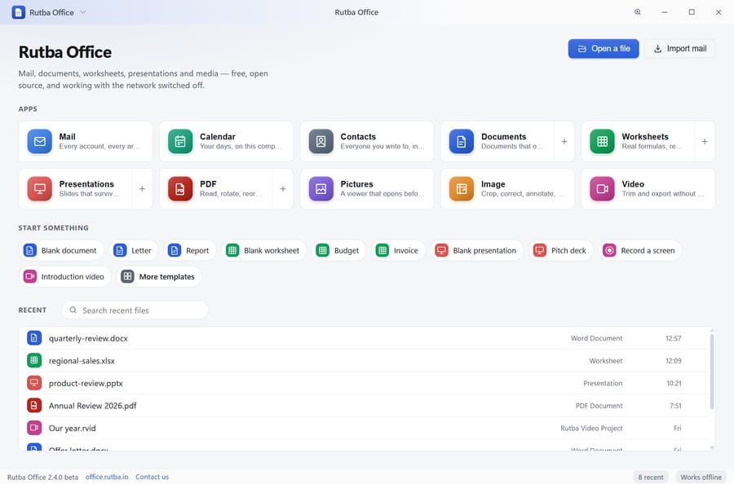
Task: Click the 12:57 timestamp in recent list
Action: pos(673,338)
